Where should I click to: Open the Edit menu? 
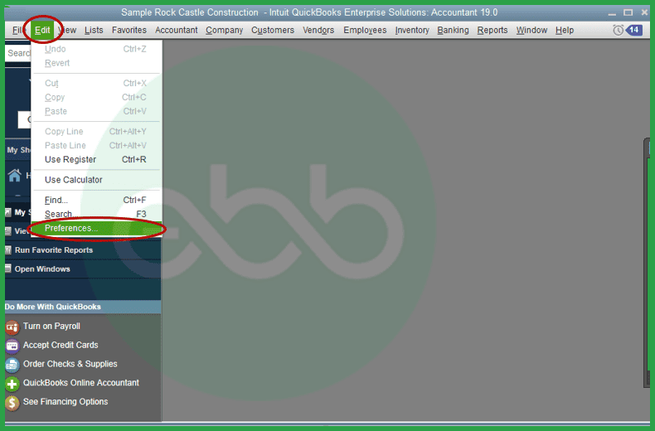[42, 30]
